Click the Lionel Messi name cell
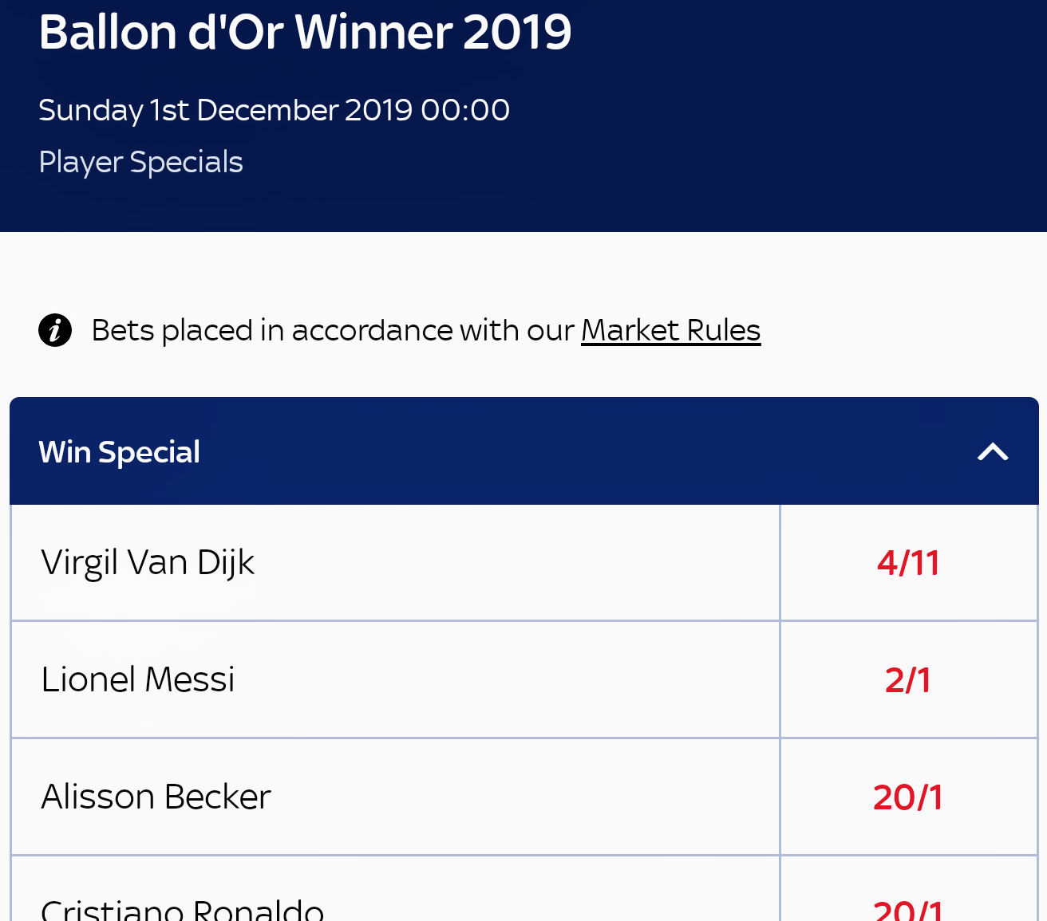 (x=138, y=680)
